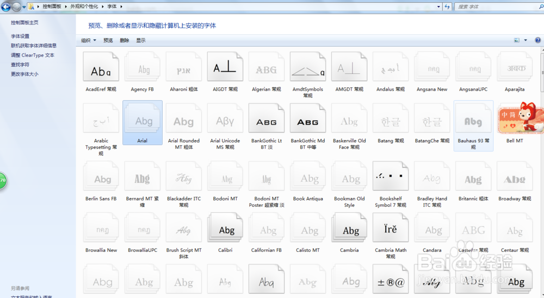Select the Calisto MT font icon
The width and height of the screenshot is (544, 298).
pos(308,228)
